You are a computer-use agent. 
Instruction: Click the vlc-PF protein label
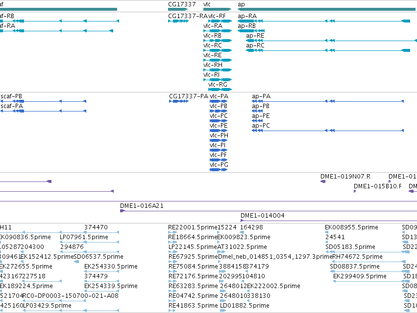(219, 155)
